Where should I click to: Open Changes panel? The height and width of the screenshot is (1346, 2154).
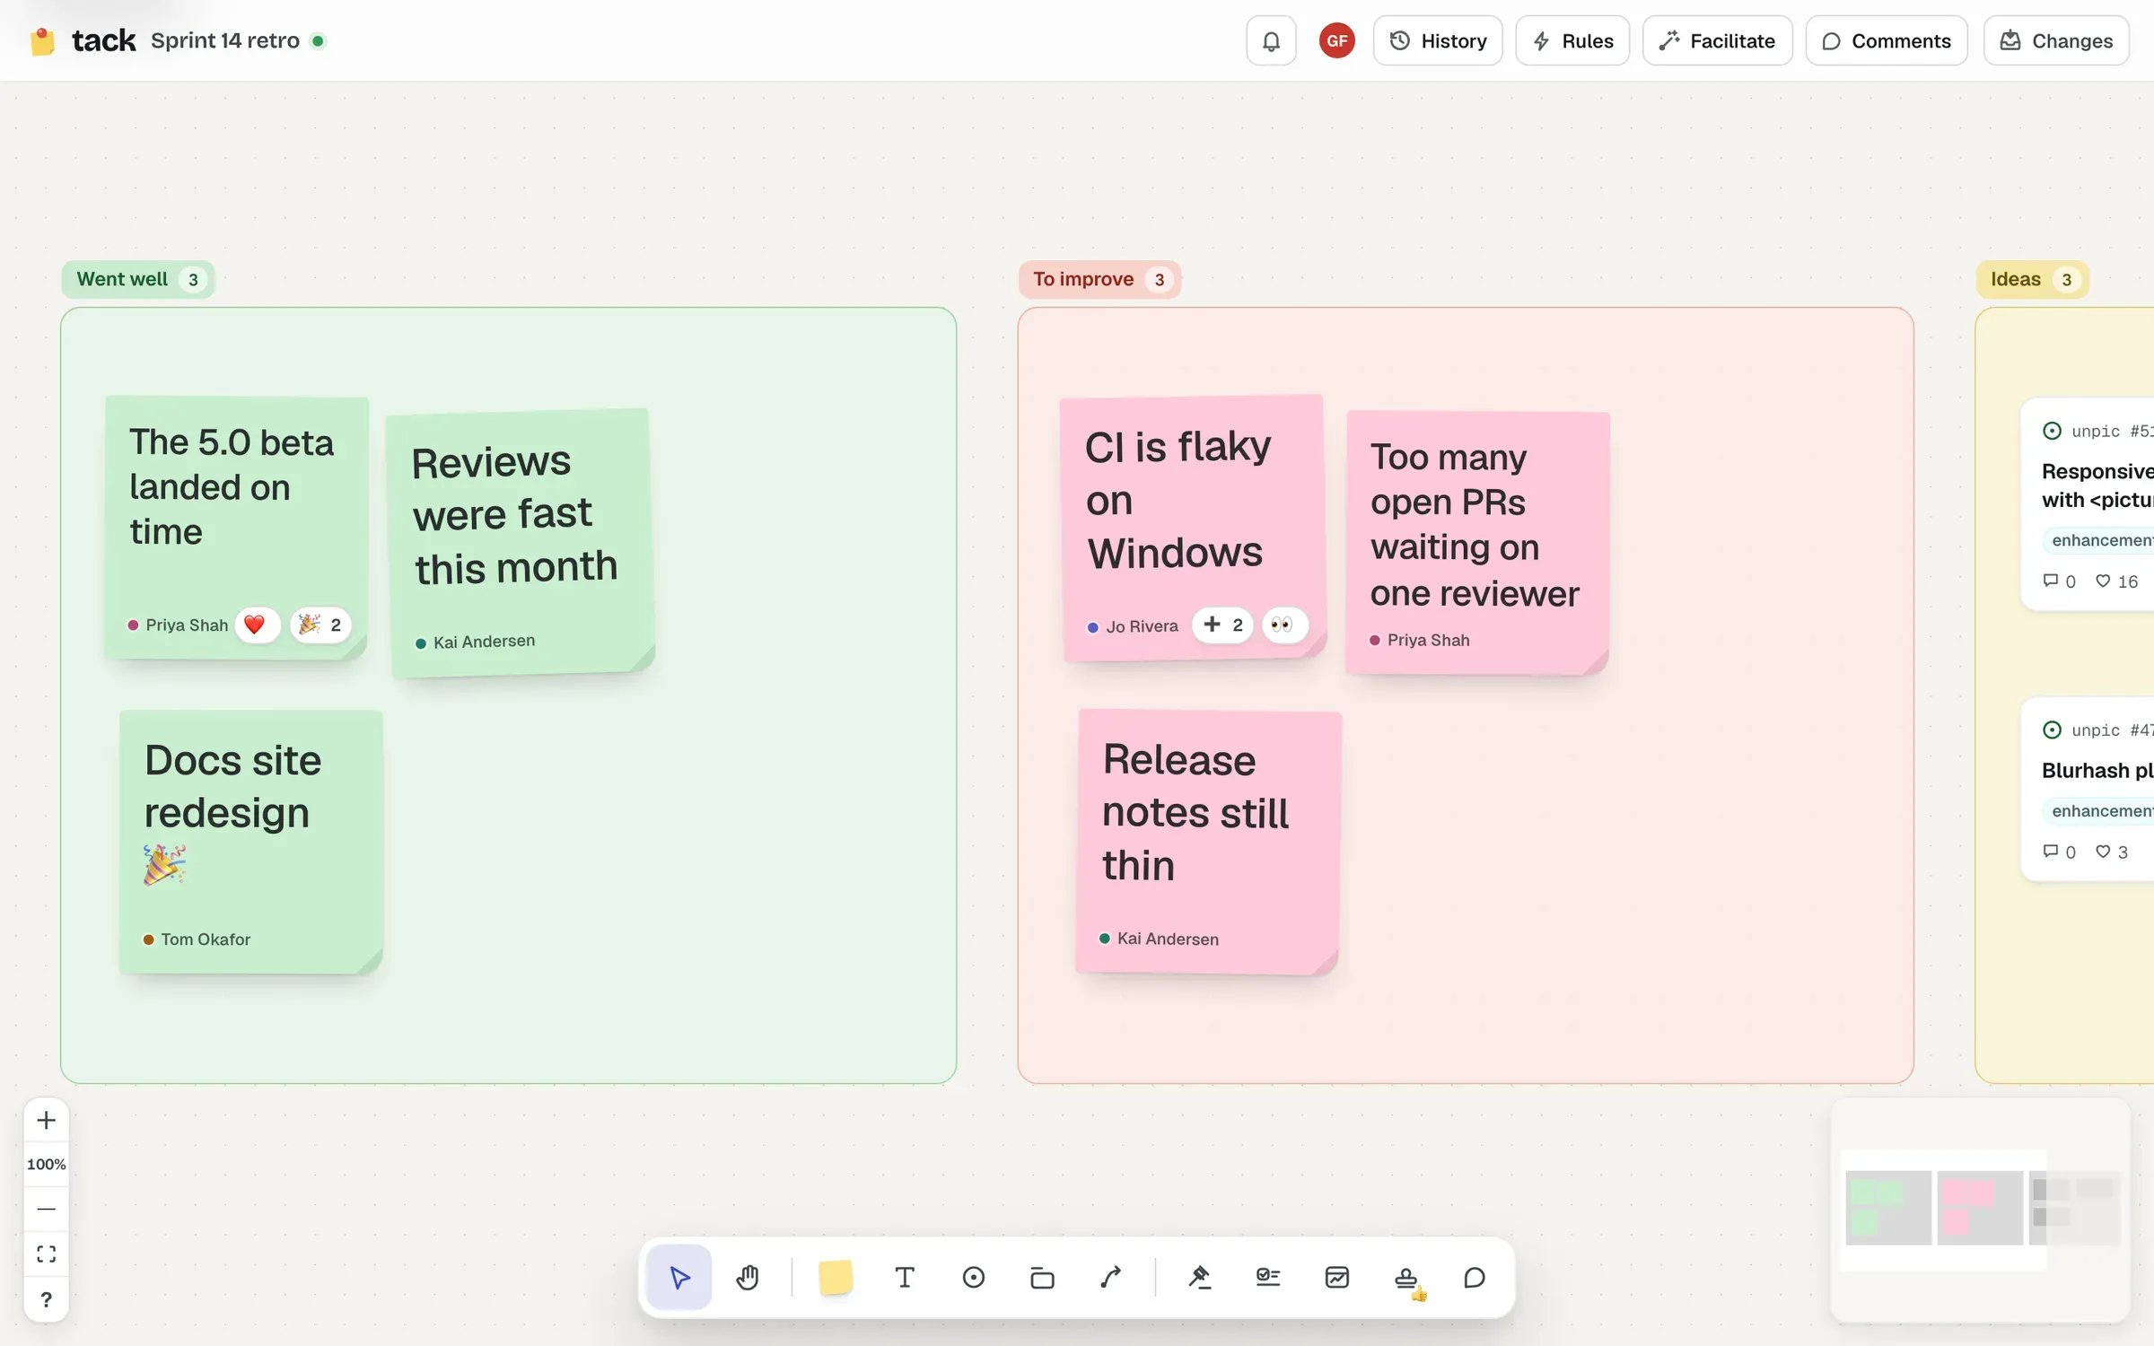2056,40
